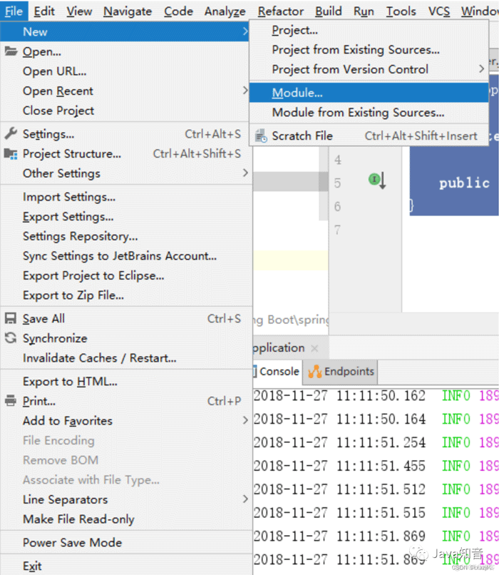Click line number 7 in the gutter

tap(337, 230)
